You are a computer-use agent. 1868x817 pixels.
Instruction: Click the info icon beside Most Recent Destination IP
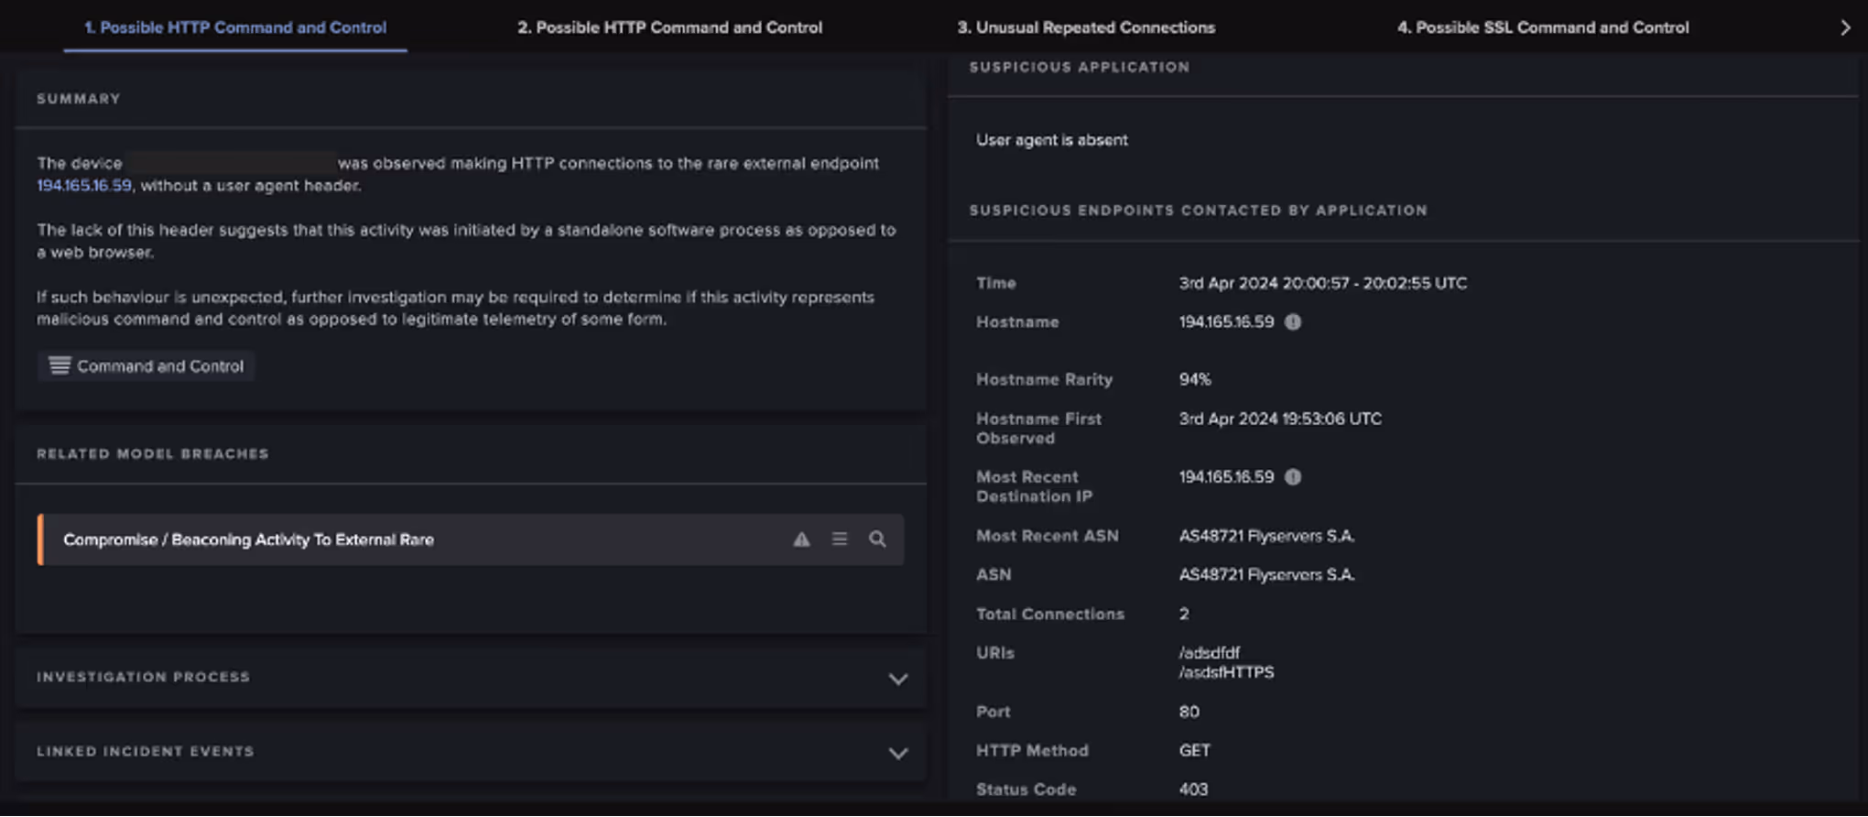[x=1293, y=477]
